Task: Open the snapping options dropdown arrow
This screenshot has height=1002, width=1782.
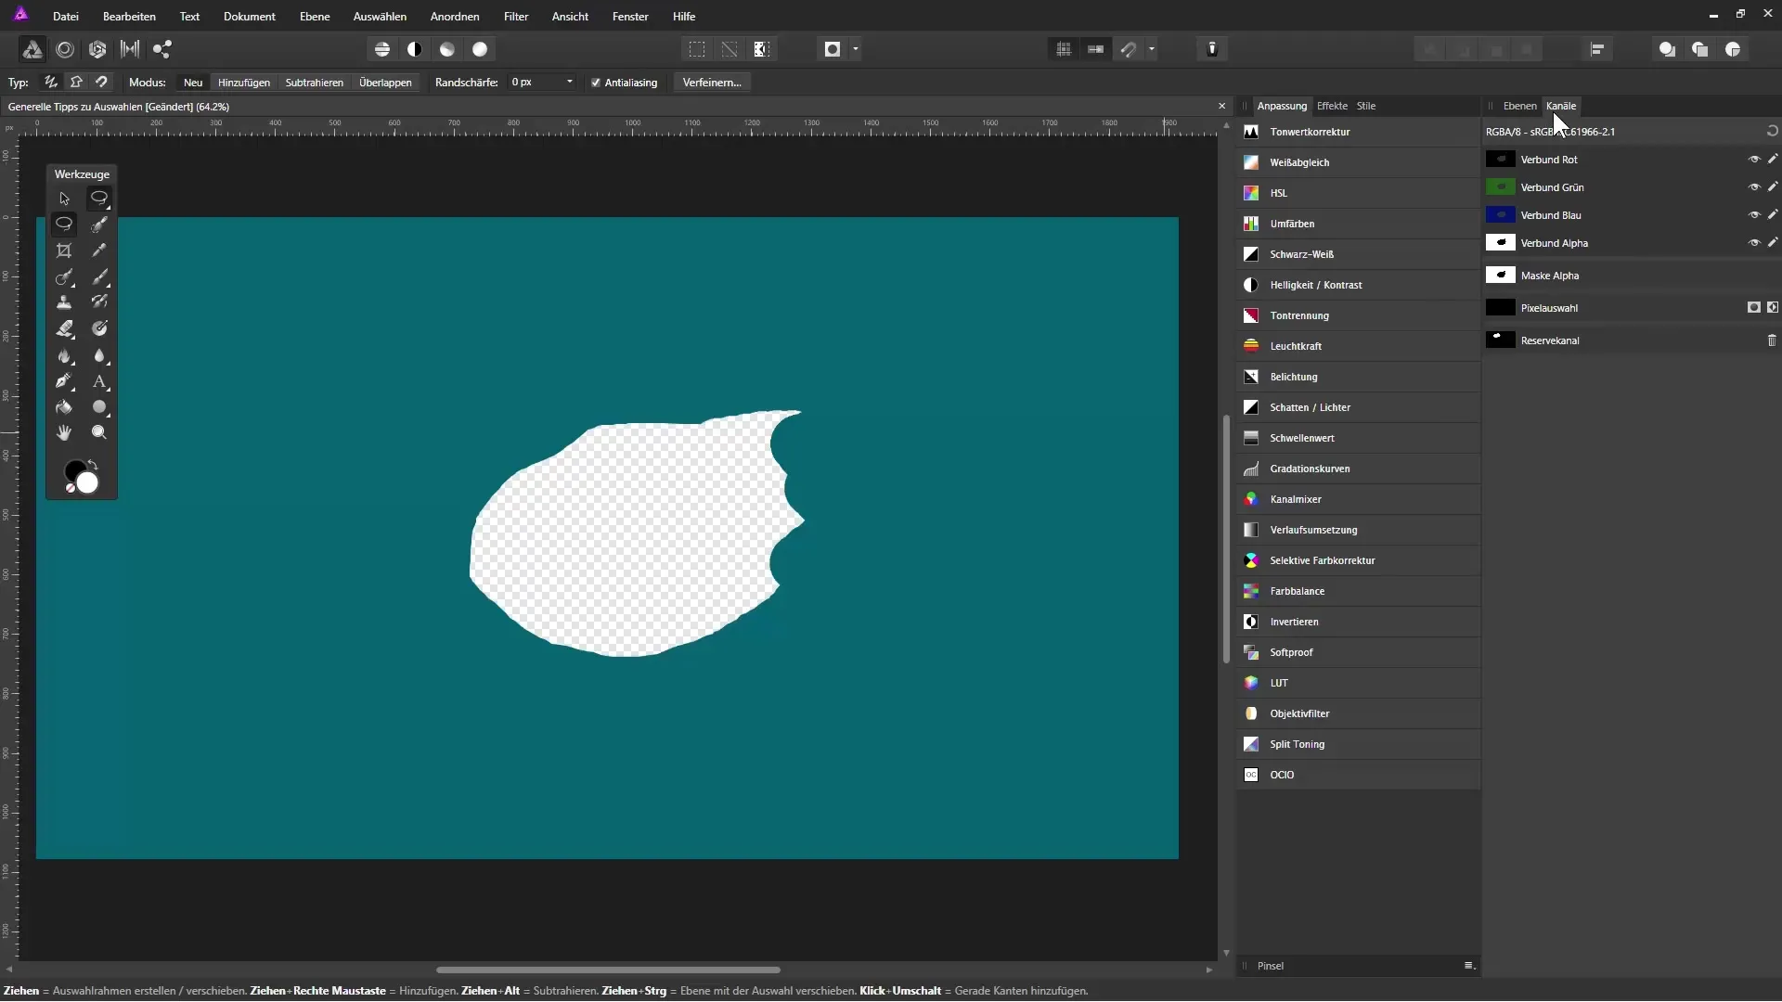Action: 1152,49
